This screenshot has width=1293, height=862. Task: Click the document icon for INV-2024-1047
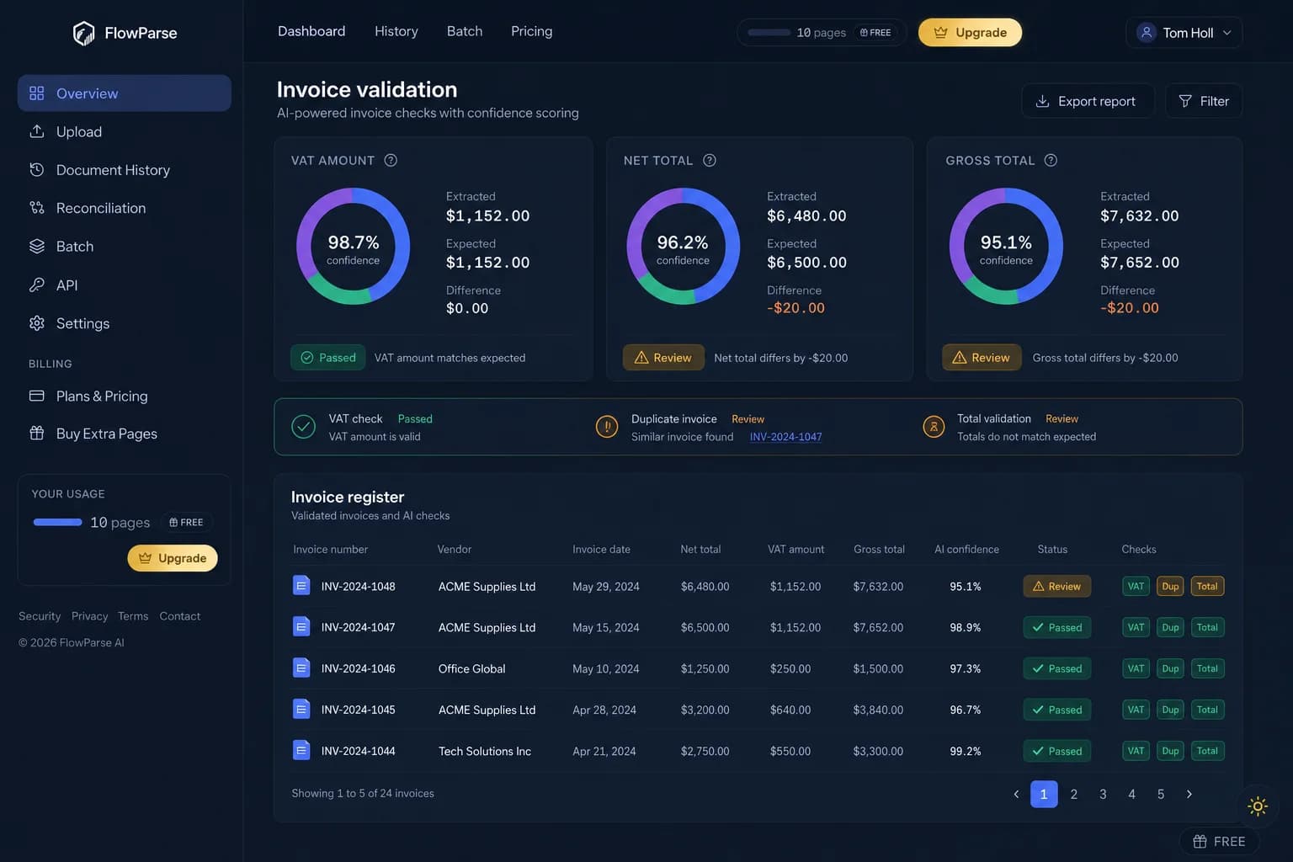click(x=301, y=626)
